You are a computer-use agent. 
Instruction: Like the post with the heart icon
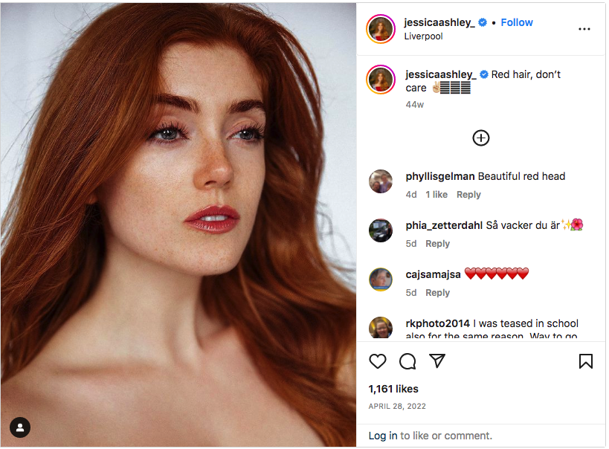click(x=378, y=361)
